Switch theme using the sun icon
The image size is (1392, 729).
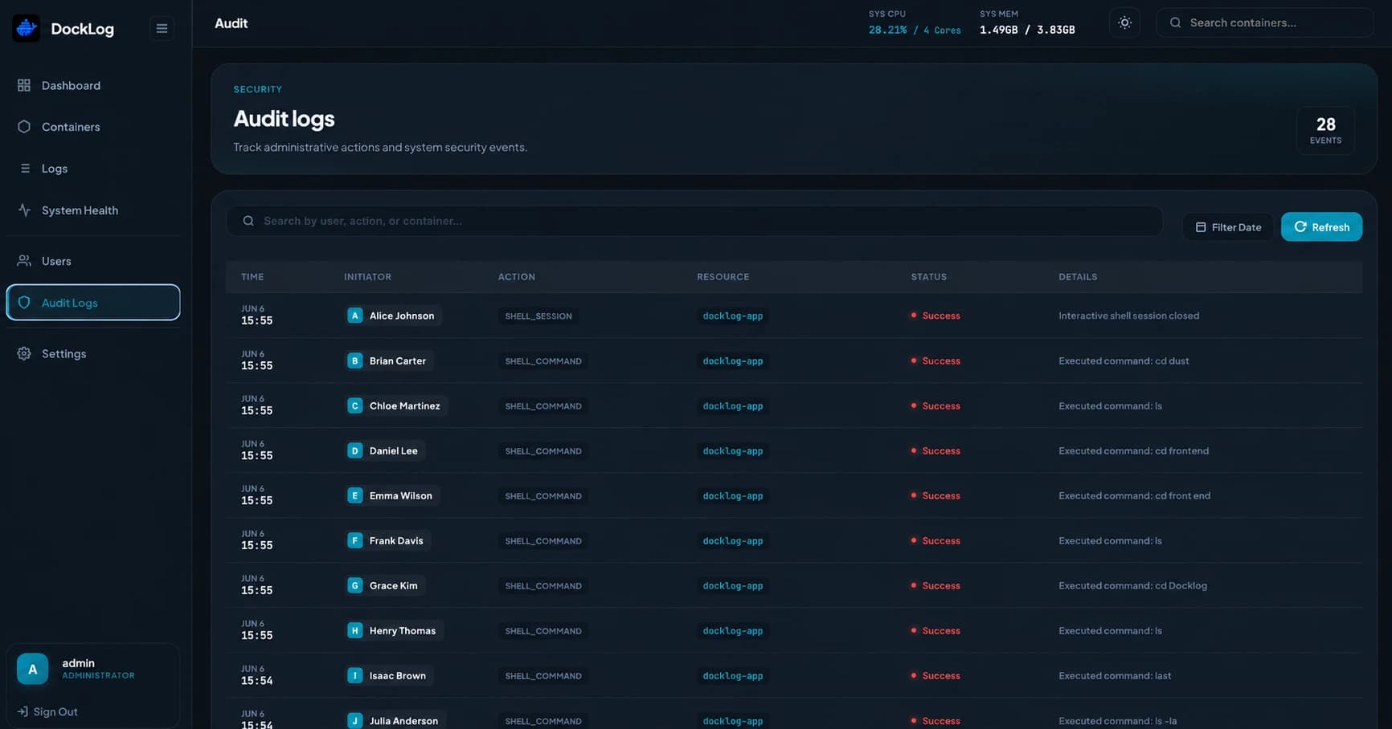[1124, 22]
